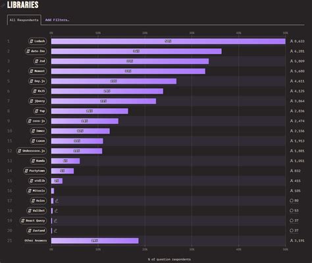Click the icon inside the RxJS label
The image size is (312, 263).
(x=35, y=91)
